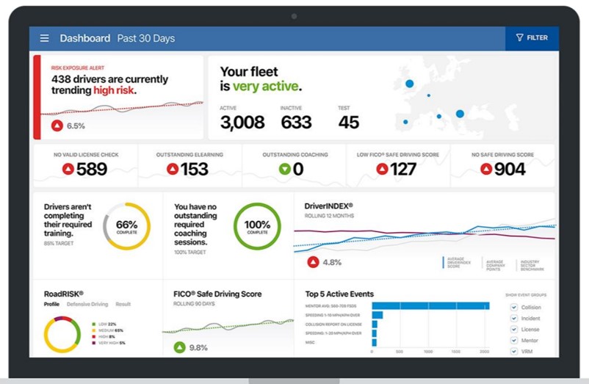589x384 pixels.
Task: Click the 66% training completion ring
Action: click(x=126, y=225)
